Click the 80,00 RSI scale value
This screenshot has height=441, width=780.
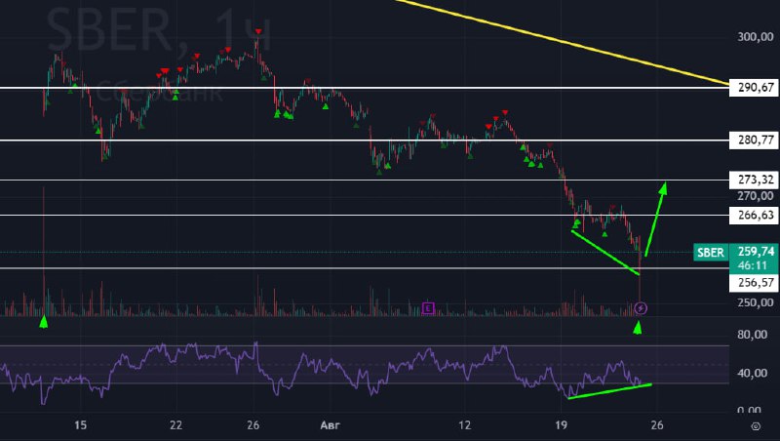(752, 335)
